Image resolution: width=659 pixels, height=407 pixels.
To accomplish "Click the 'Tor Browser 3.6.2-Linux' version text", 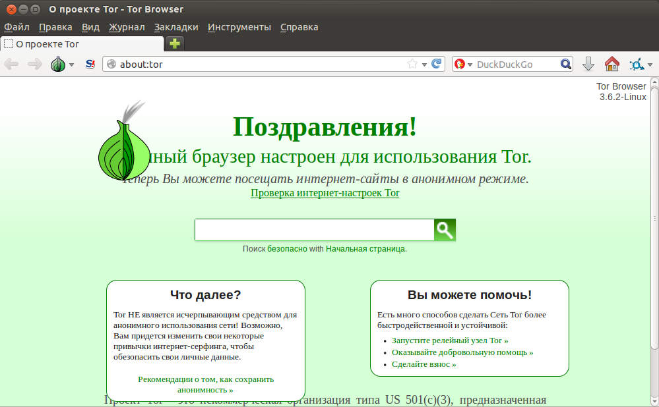I will (621, 92).
